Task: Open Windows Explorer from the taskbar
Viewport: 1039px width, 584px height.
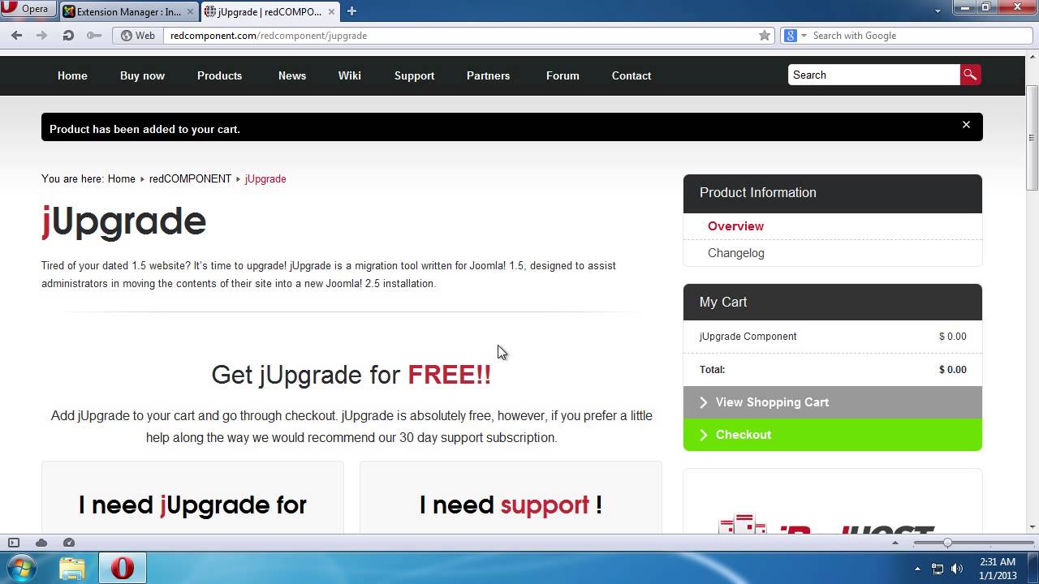Action: tap(72, 568)
